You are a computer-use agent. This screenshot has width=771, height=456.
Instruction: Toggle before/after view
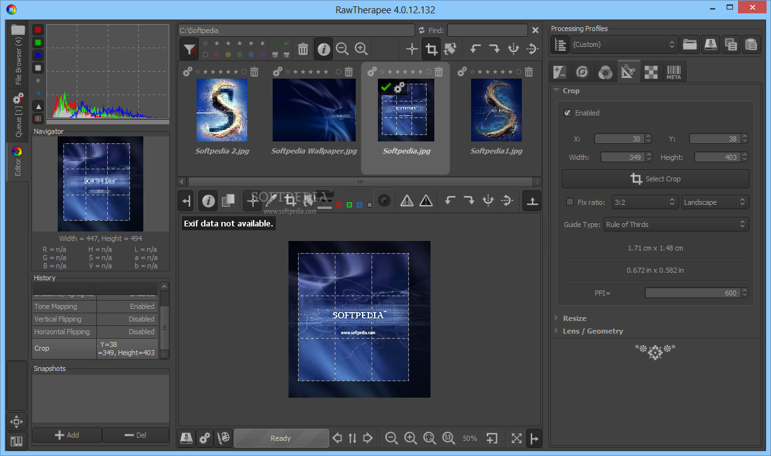228,200
